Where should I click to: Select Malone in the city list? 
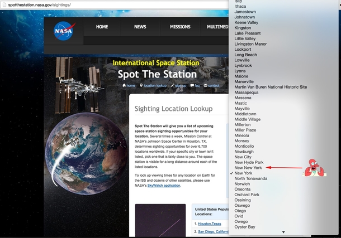coord(241,76)
